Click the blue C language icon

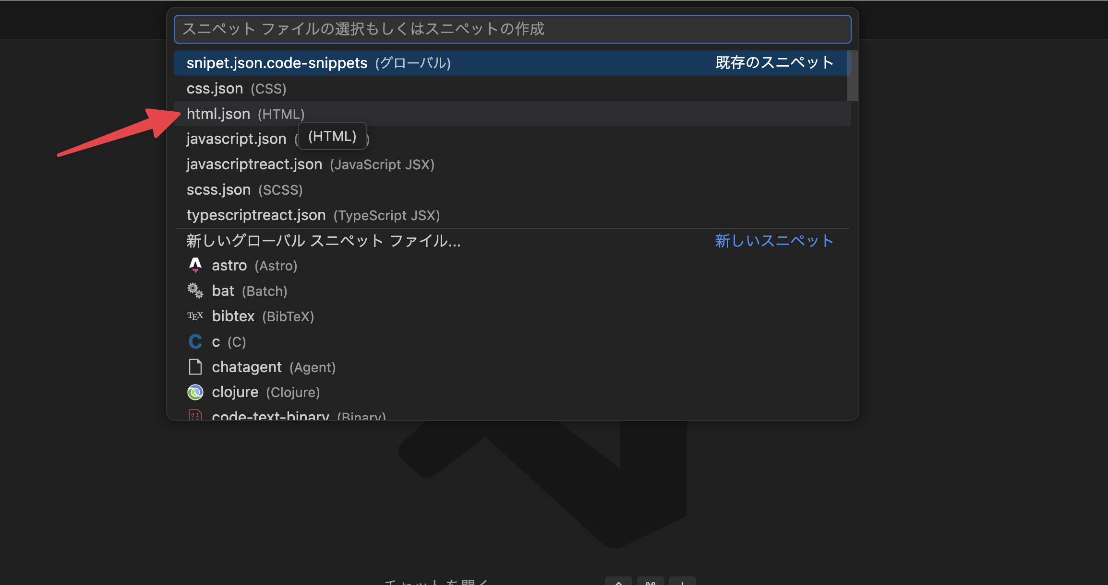pos(195,341)
